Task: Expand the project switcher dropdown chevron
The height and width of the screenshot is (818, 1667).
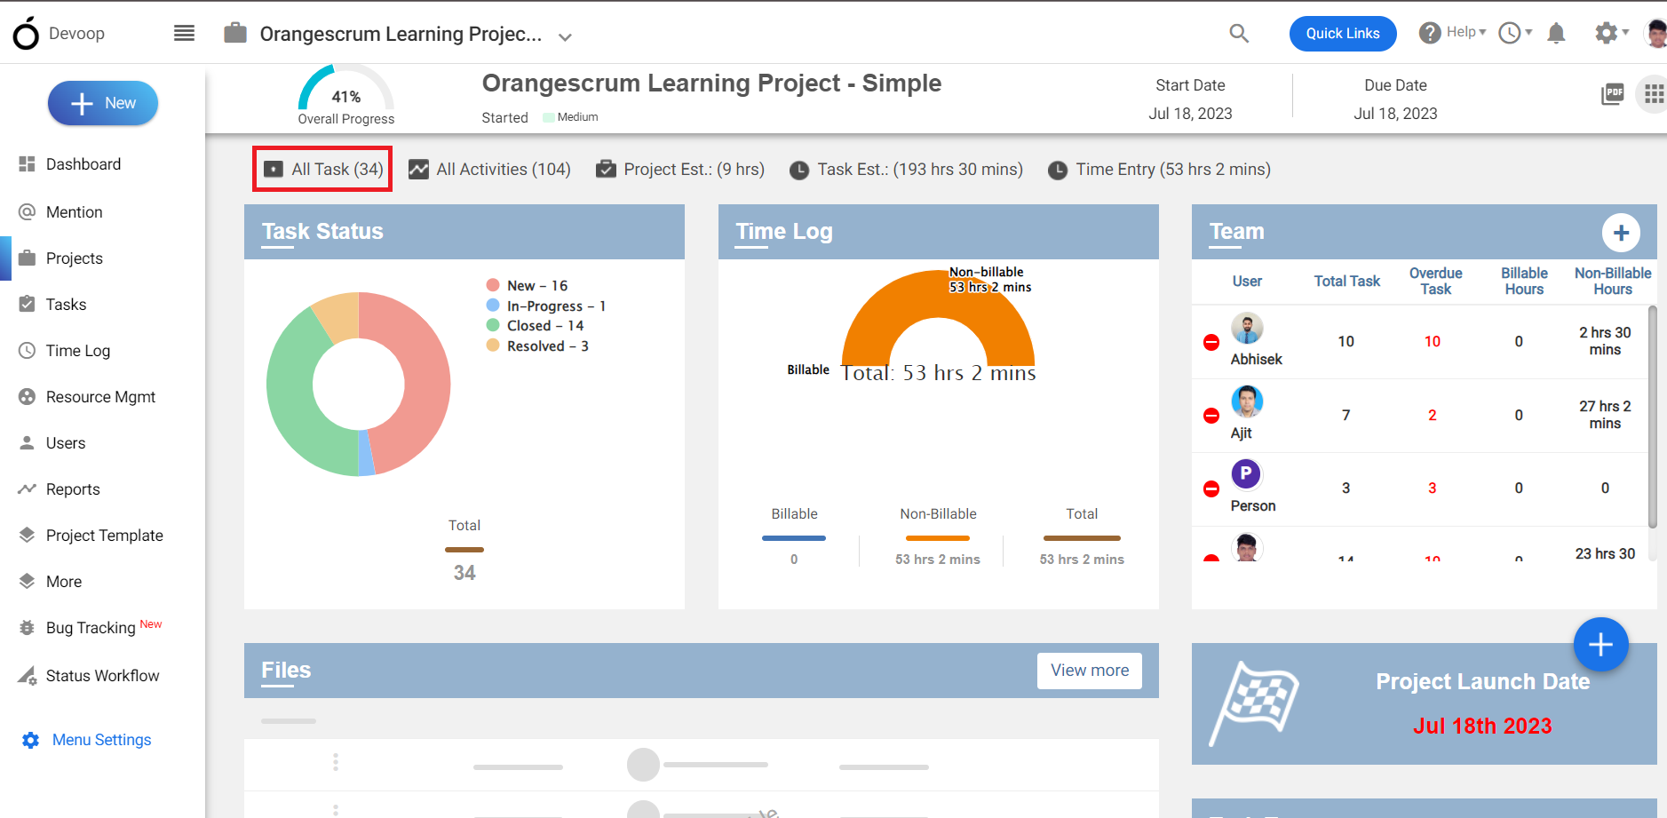Action: [x=565, y=36]
